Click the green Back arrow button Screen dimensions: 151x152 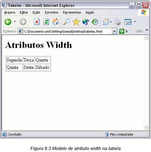8,22
